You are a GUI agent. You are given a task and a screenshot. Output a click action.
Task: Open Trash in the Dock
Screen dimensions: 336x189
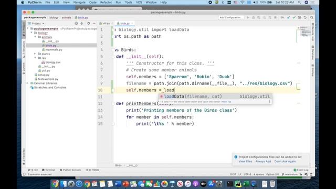click(x=272, y=184)
